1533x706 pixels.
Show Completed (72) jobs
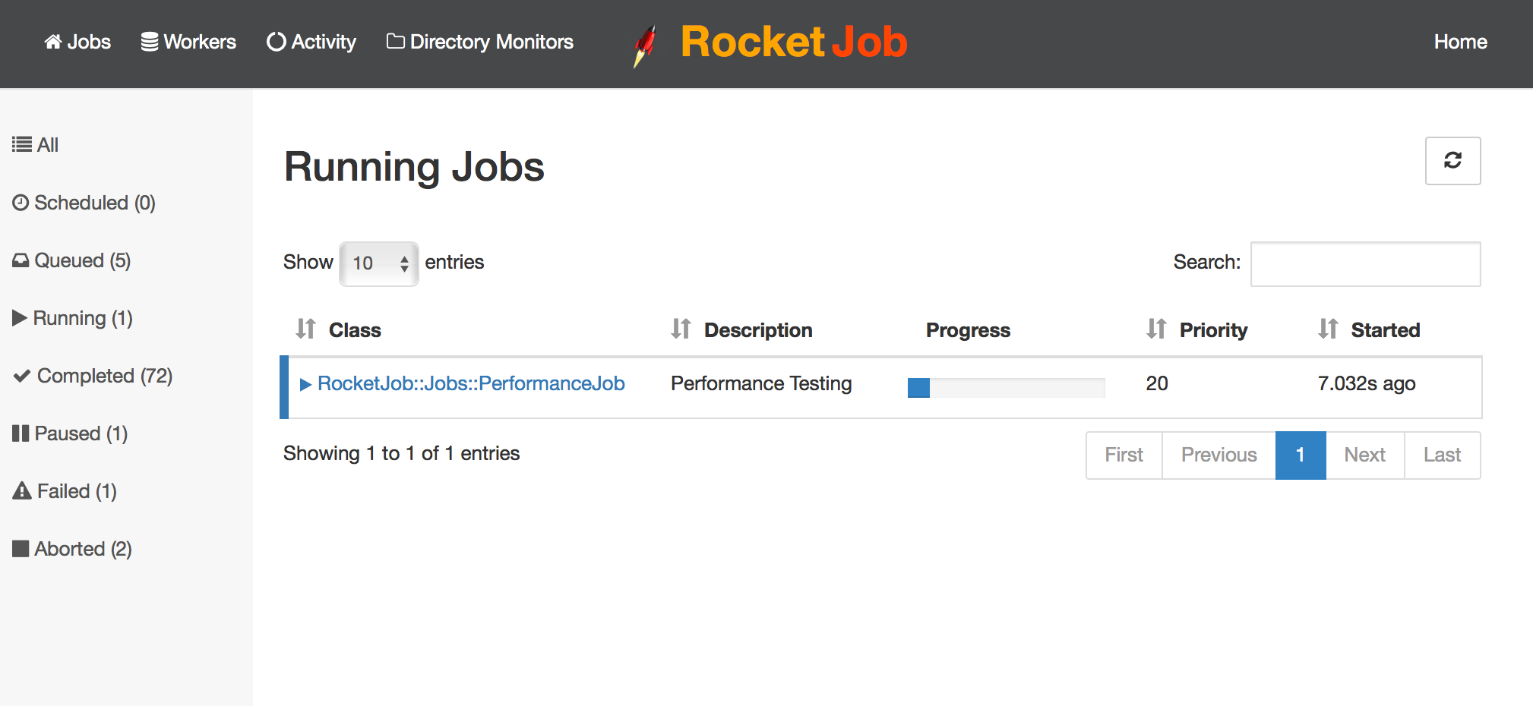point(93,376)
